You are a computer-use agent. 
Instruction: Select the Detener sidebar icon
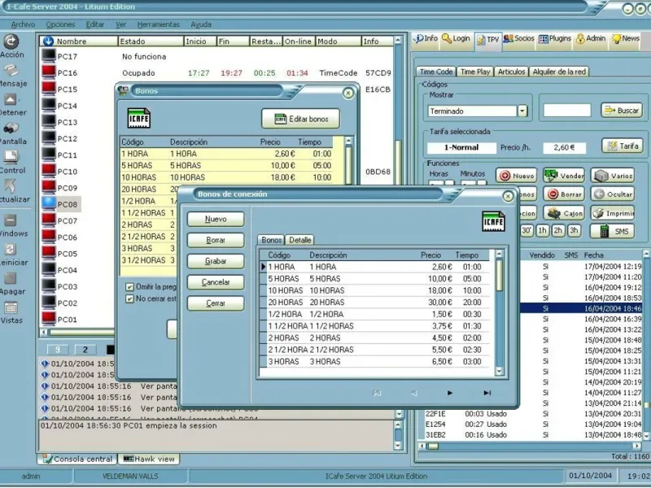[x=11, y=99]
